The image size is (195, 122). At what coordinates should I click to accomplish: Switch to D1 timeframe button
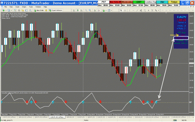185,10
